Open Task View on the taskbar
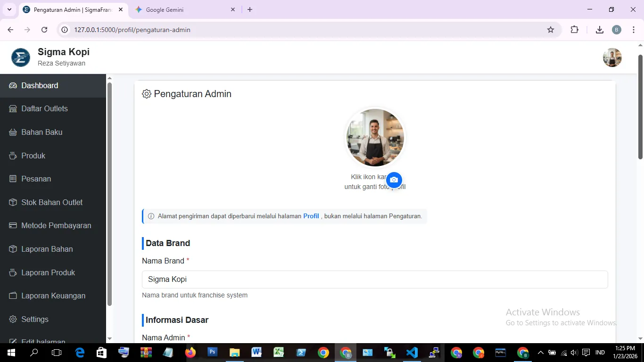Image resolution: width=644 pixels, height=362 pixels. (x=57, y=353)
